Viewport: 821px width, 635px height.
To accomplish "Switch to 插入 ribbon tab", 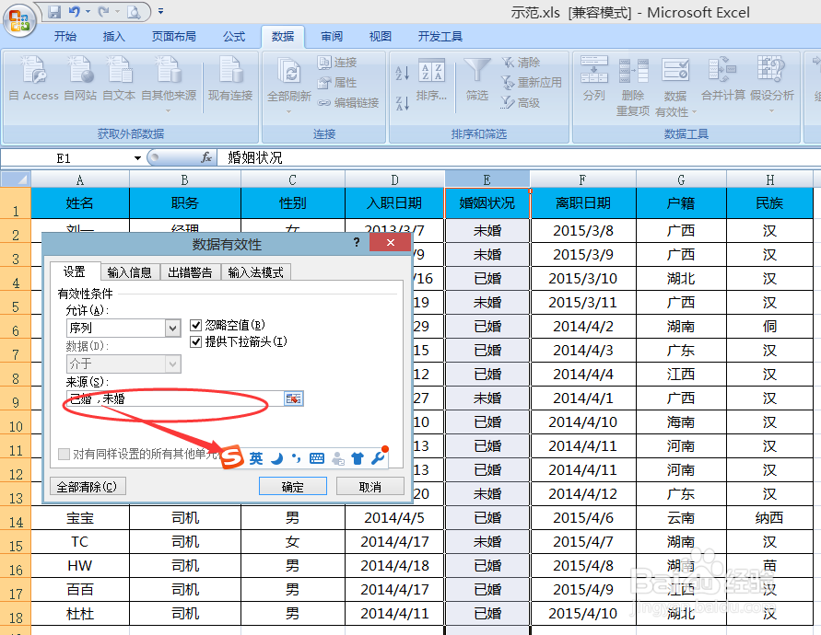I will pos(113,36).
